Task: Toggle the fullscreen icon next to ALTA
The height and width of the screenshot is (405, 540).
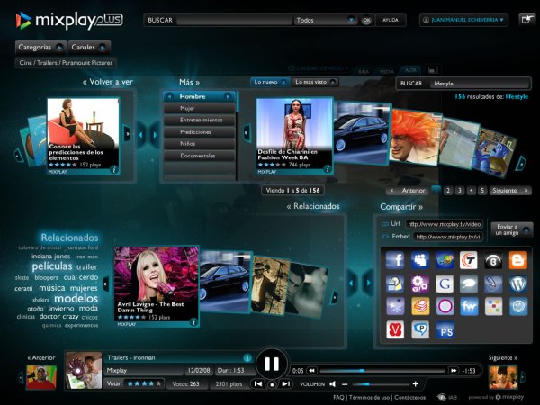Action: 432,70
